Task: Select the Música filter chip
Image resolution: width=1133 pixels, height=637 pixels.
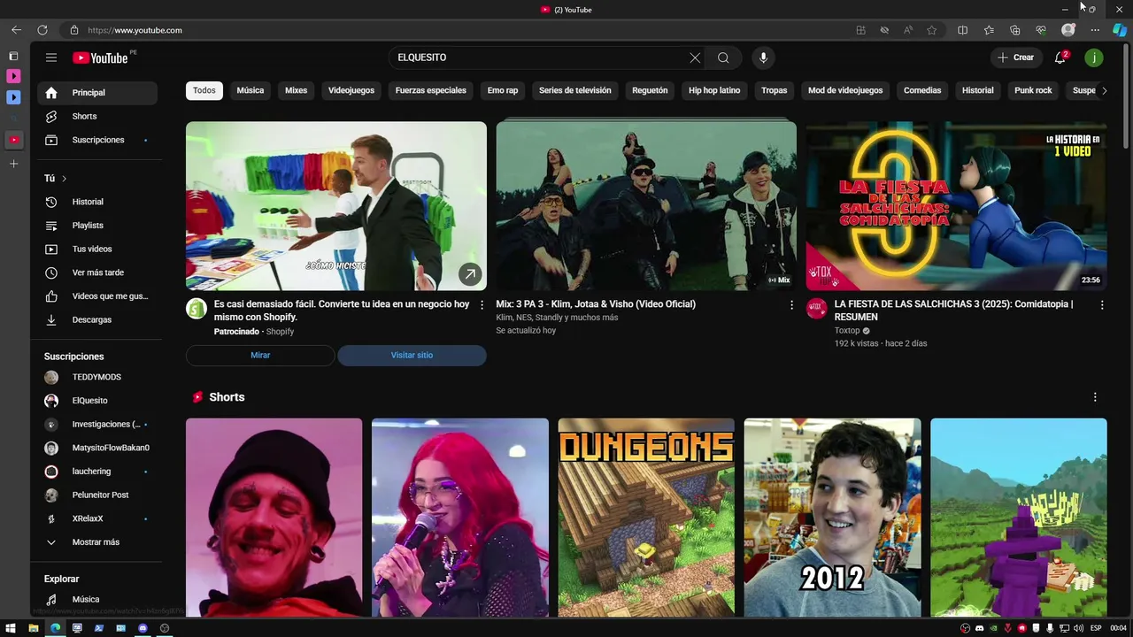Action: 250,90
